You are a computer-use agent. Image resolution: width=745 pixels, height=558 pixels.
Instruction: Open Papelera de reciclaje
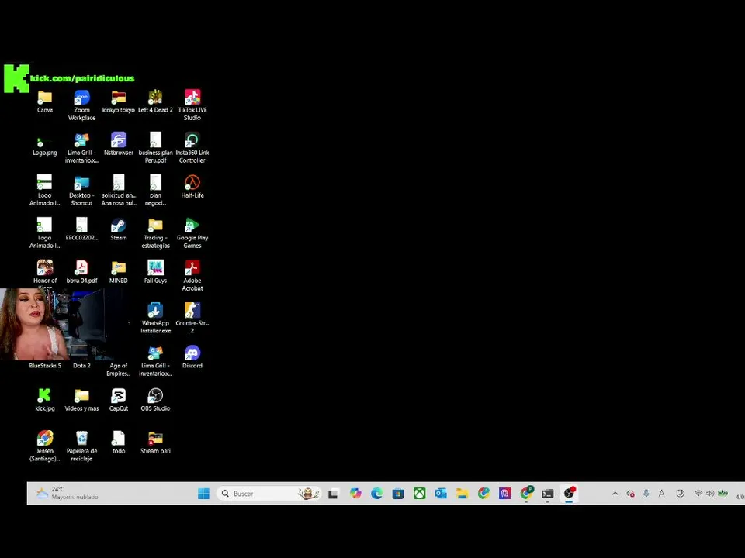click(x=81, y=439)
